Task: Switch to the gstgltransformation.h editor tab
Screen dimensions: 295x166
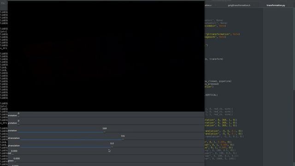Action: 239,5
